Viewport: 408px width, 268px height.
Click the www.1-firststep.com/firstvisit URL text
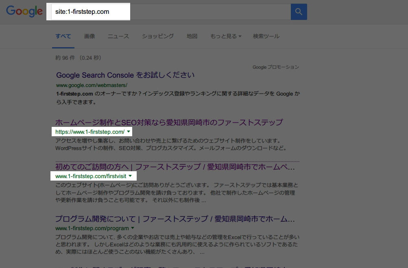pyautogui.click(x=91, y=176)
